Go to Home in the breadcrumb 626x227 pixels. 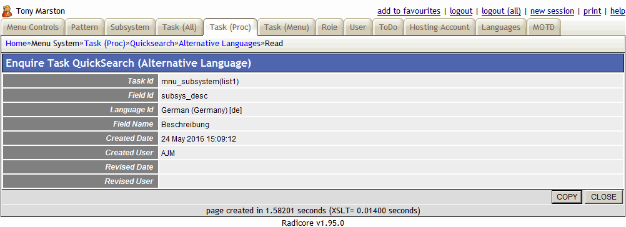point(16,44)
